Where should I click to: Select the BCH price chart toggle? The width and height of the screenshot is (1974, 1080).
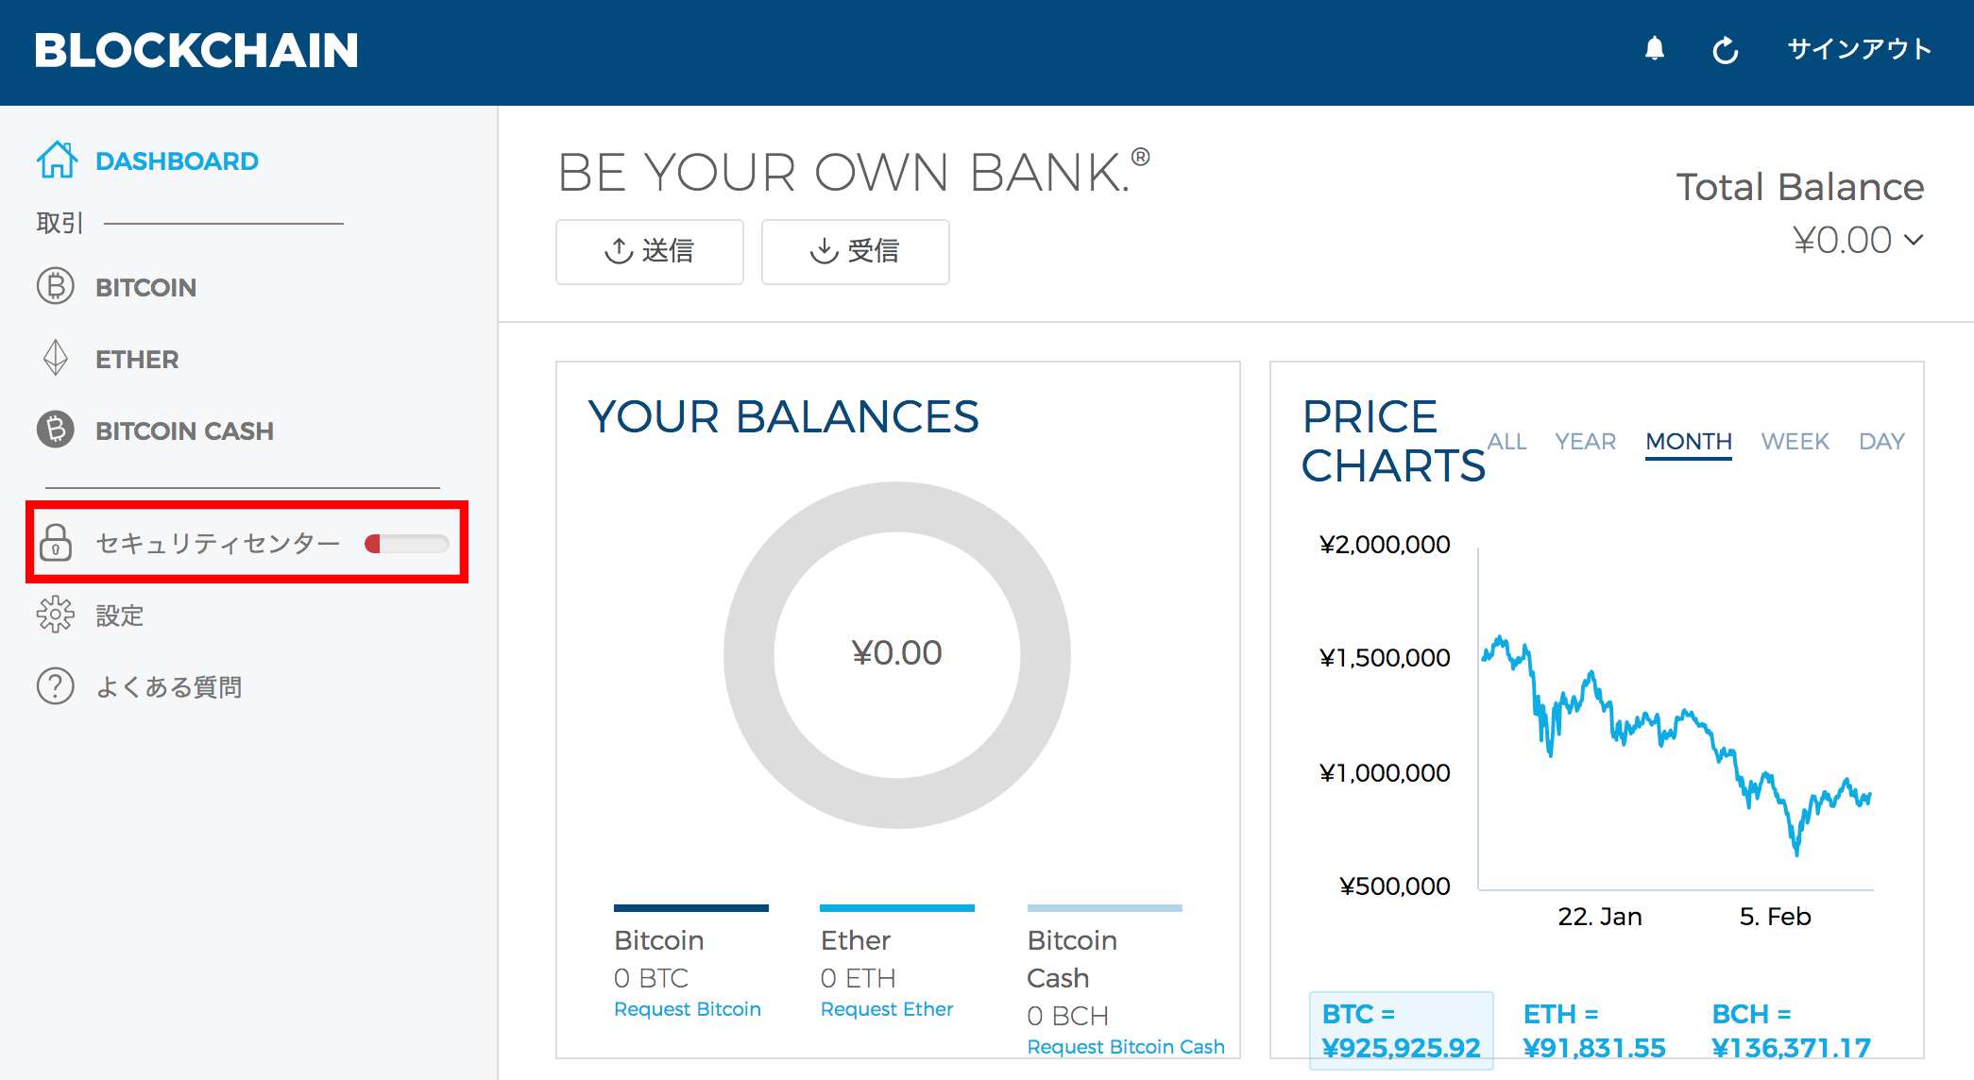pyautogui.click(x=1791, y=1030)
